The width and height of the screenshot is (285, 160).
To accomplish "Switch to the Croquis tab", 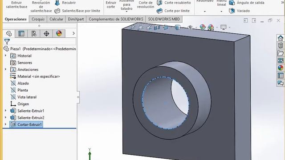I will (x=38, y=19).
